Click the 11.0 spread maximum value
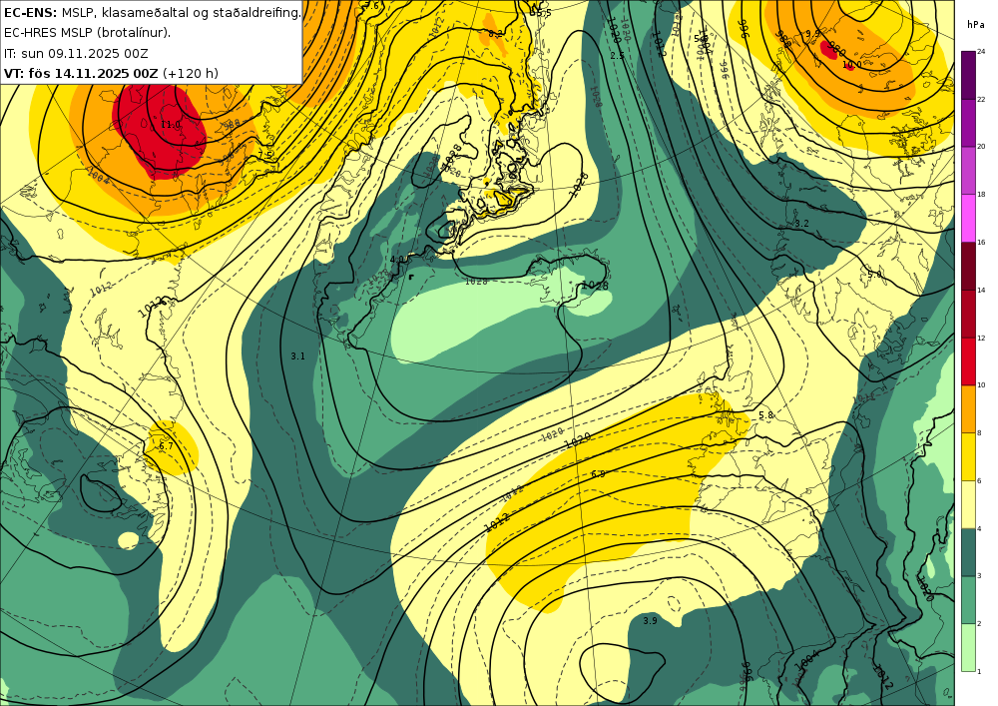Screen dimensions: 998x706 (171, 125)
